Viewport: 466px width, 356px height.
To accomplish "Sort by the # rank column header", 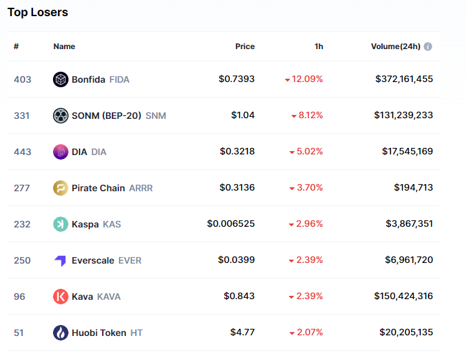I will point(16,47).
